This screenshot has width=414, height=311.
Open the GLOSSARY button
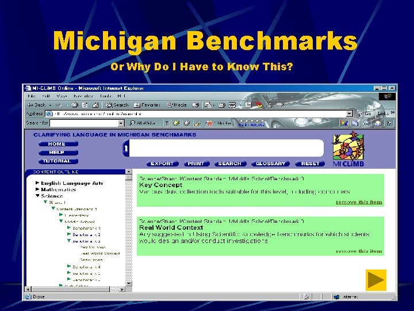[271, 164]
